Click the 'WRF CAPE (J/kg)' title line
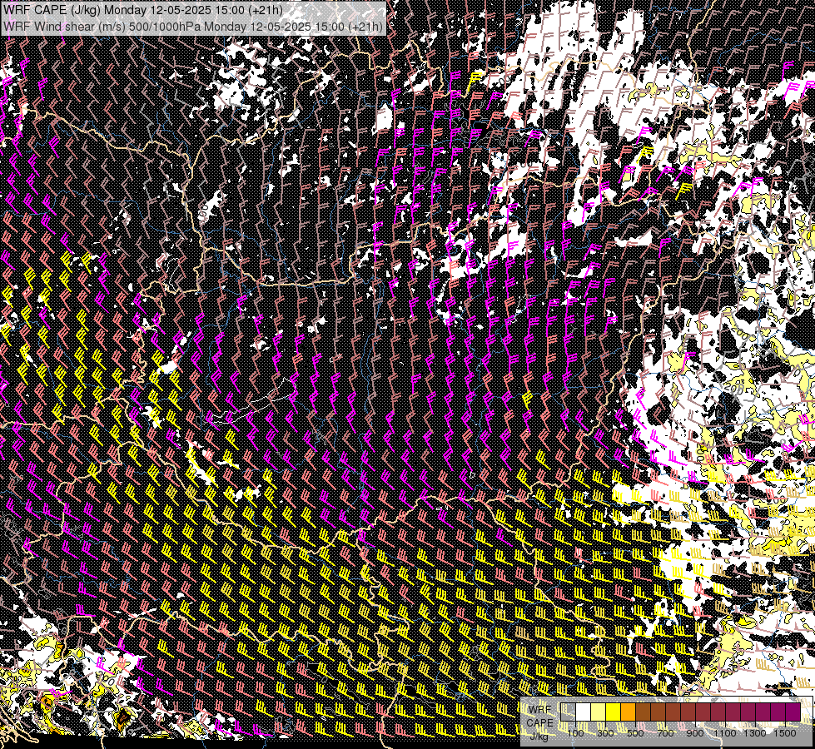The image size is (815, 749). pyautogui.click(x=143, y=10)
